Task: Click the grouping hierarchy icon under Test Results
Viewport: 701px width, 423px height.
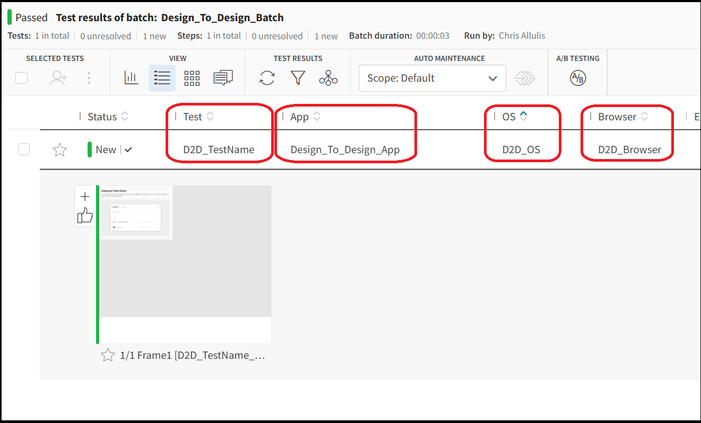Action: coord(328,78)
